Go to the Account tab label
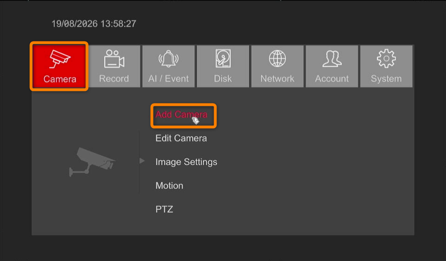The image size is (446, 261). (332, 78)
